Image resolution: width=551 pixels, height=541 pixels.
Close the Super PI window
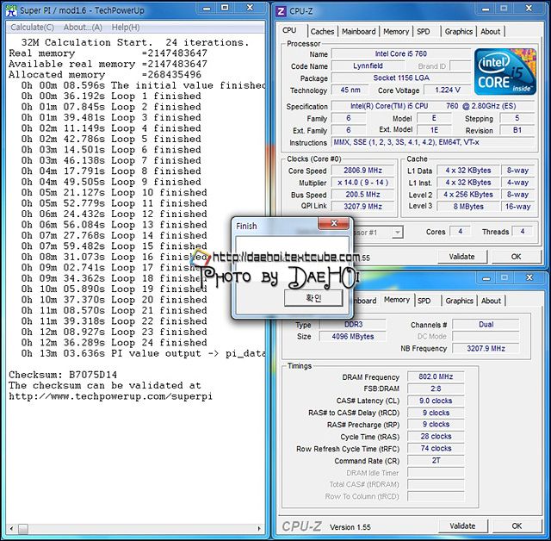[x=250, y=8]
